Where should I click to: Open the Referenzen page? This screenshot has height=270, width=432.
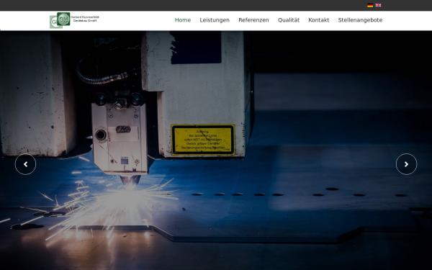[253, 20]
